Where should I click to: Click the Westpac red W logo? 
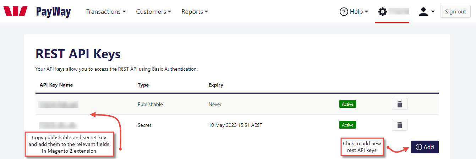(x=15, y=11)
